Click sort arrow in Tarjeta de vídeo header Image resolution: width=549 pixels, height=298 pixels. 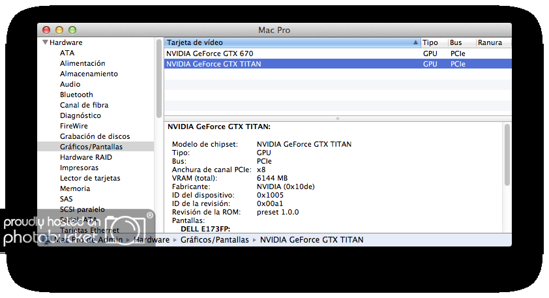tap(416, 42)
